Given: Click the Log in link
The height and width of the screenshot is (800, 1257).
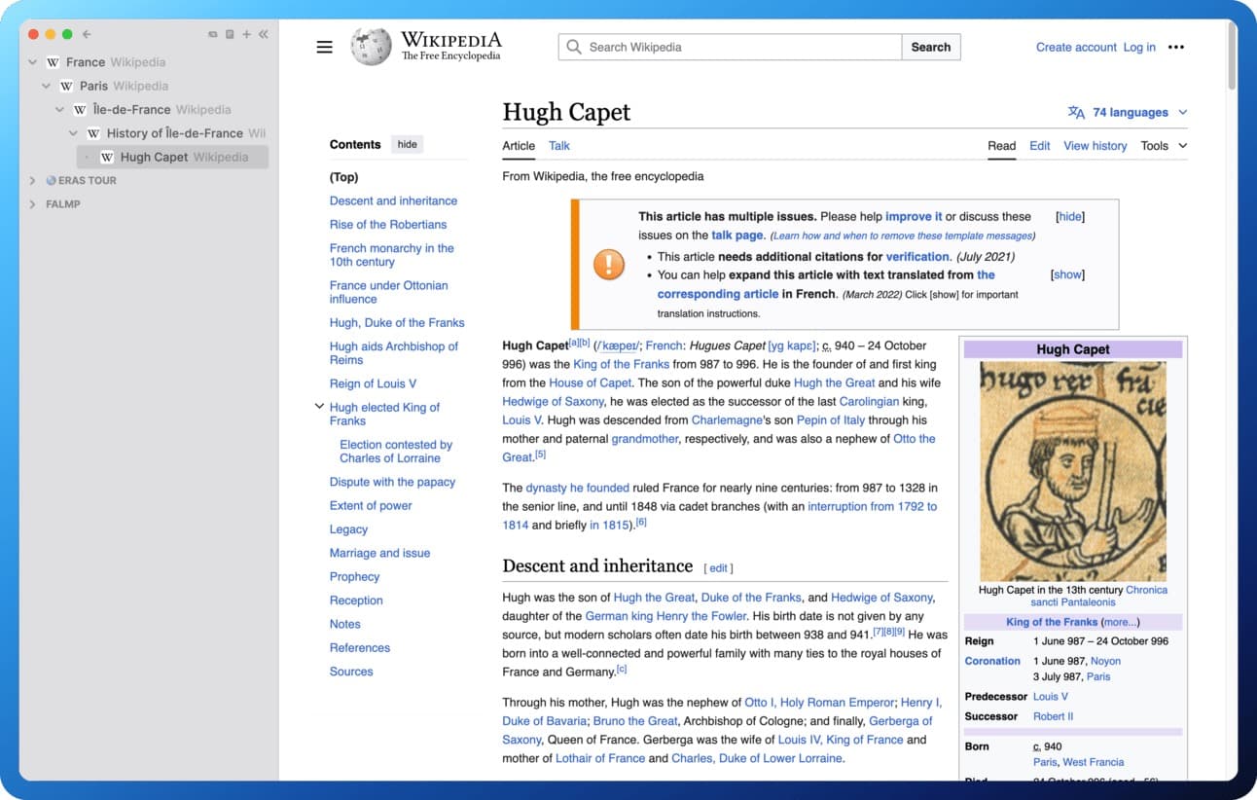Looking at the screenshot, I should coord(1138,47).
